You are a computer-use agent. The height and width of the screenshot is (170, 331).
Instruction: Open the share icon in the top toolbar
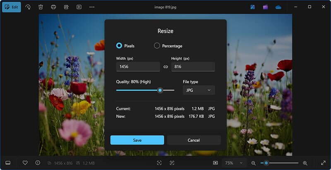point(66,7)
